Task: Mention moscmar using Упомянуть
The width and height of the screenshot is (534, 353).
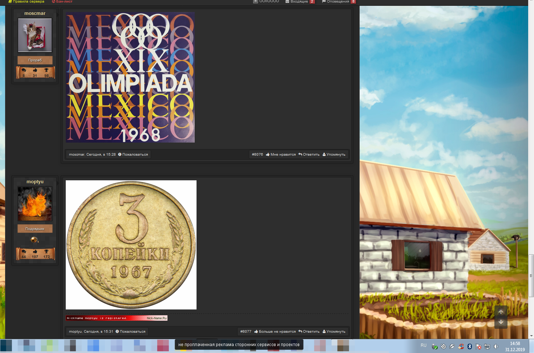Action: tap(334, 155)
